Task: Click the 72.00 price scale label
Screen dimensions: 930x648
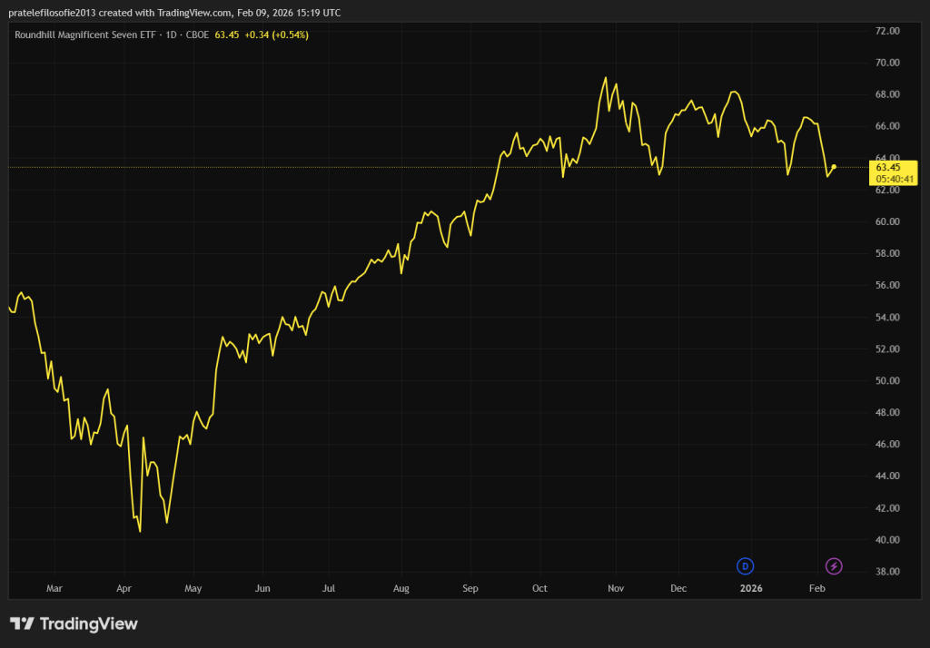Action: (886, 31)
